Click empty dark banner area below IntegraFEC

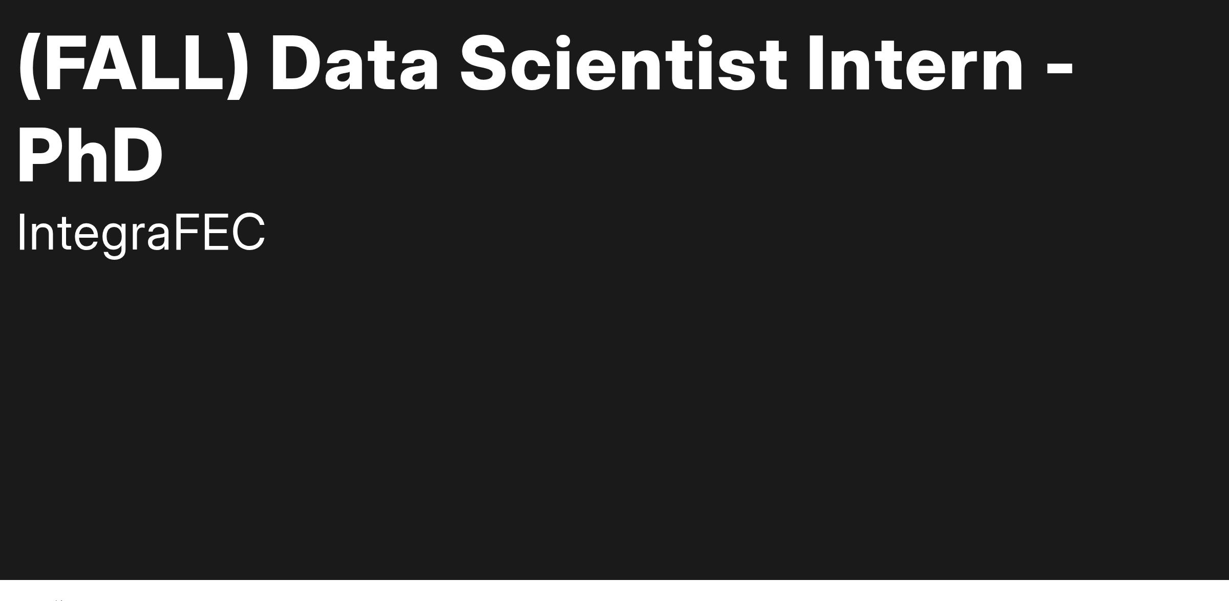(x=614, y=410)
